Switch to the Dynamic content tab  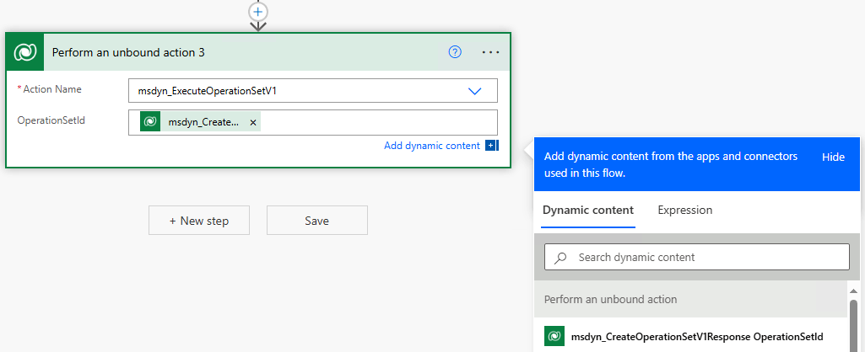588,210
